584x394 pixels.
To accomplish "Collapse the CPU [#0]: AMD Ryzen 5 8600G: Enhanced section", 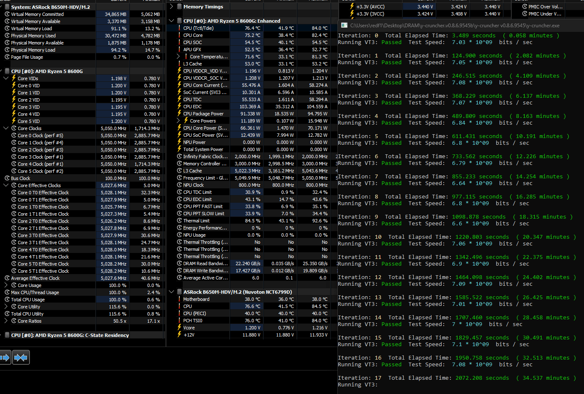I will pyautogui.click(x=171, y=21).
